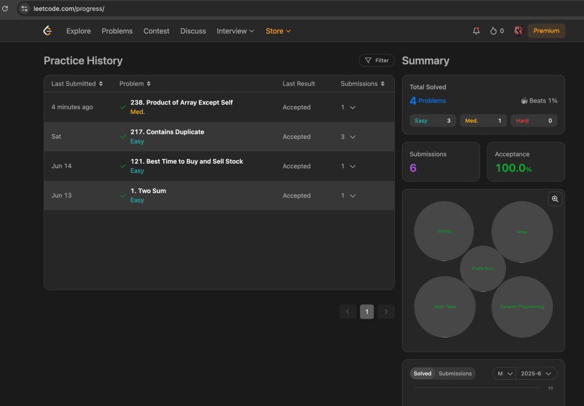Open the 2025-6 month dropdown
The image size is (584, 406).
click(536, 373)
